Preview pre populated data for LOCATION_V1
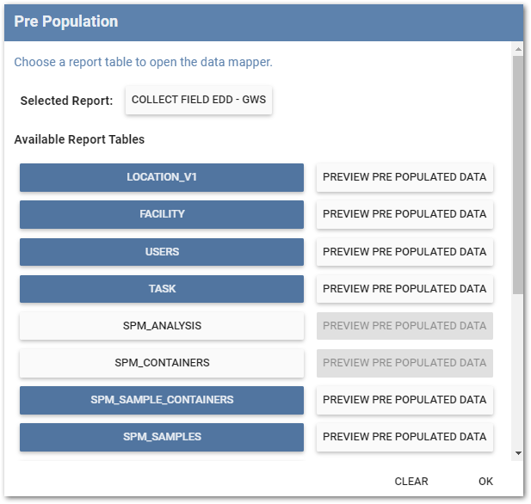This screenshot has height=504, width=531. click(x=404, y=177)
